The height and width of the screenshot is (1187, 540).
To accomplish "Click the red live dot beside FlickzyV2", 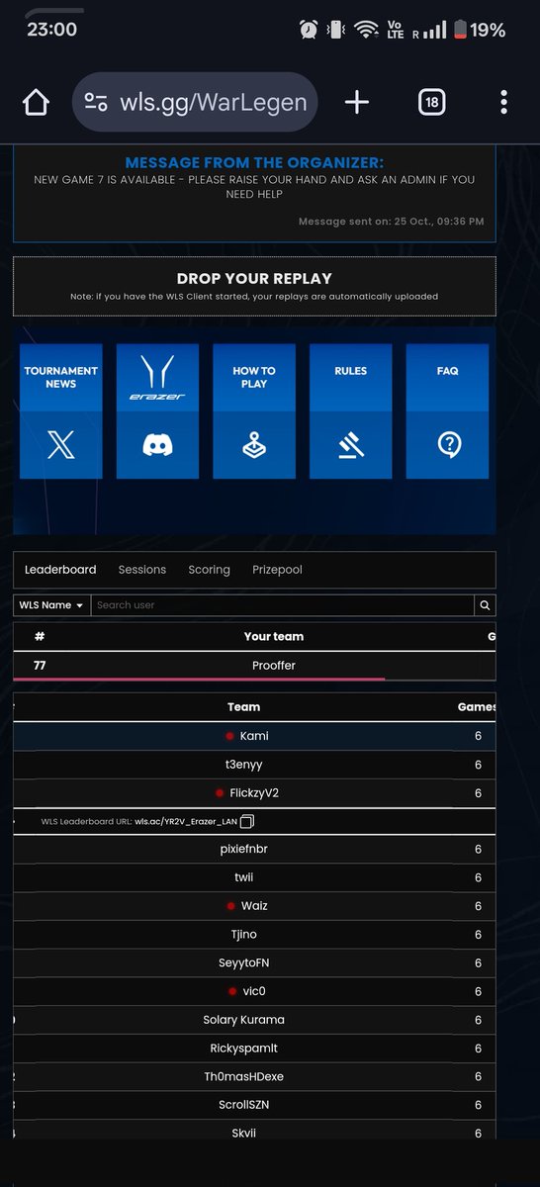I will (220, 793).
